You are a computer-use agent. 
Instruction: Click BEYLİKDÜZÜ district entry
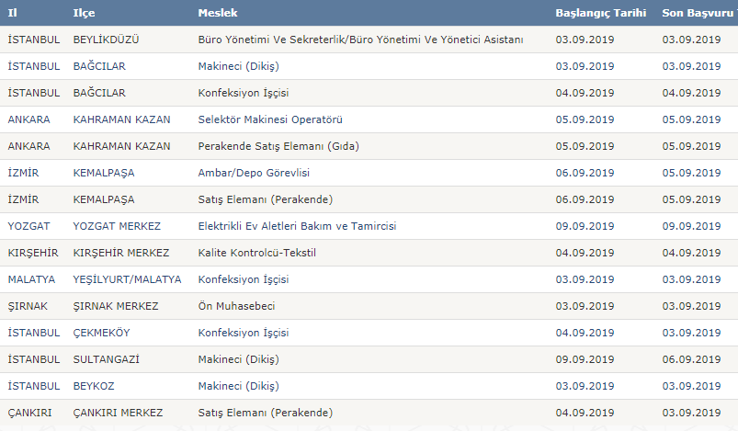pos(106,40)
